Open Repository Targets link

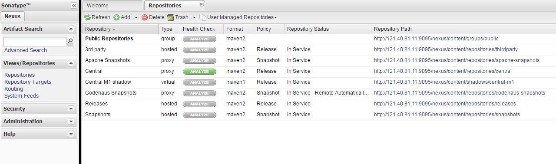(28, 82)
